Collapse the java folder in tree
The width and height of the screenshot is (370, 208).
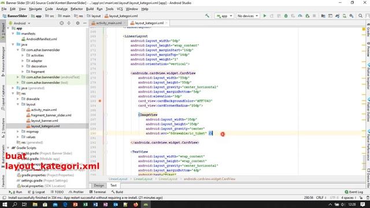pos(13,44)
